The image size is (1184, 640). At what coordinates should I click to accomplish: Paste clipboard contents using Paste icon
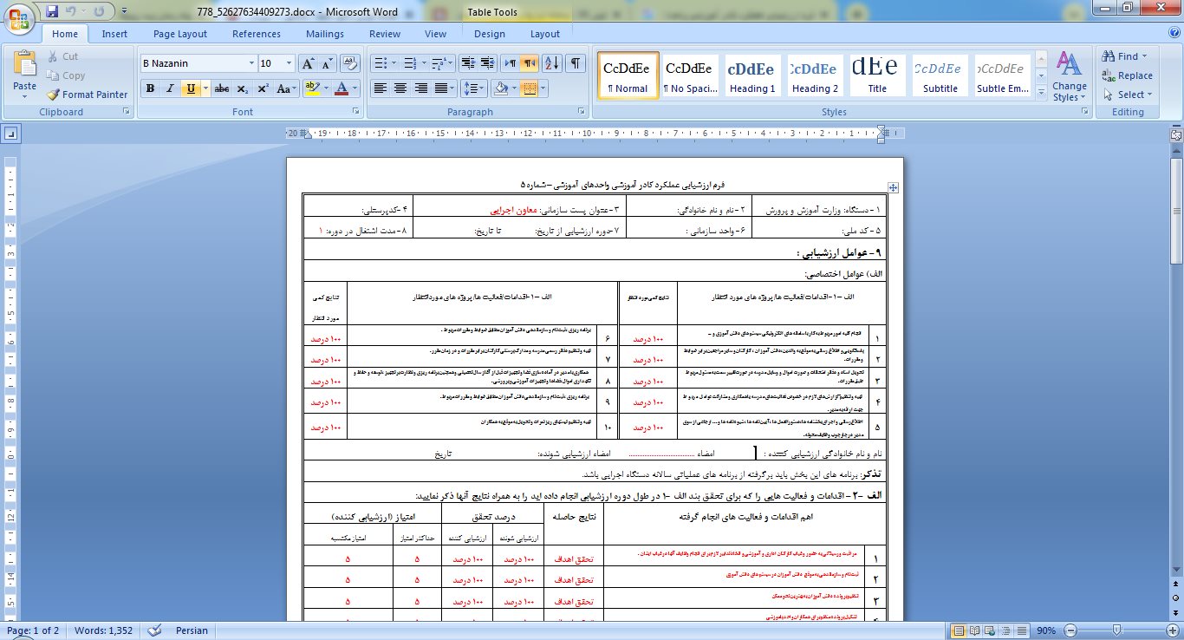click(x=25, y=65)
